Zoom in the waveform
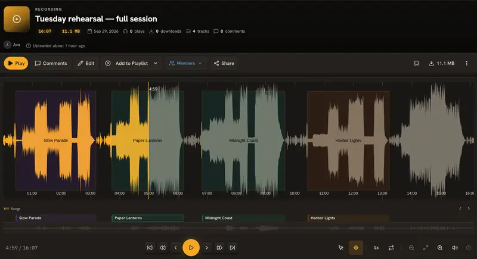Screen dimensions: 477x259 (x=440, y=248)
